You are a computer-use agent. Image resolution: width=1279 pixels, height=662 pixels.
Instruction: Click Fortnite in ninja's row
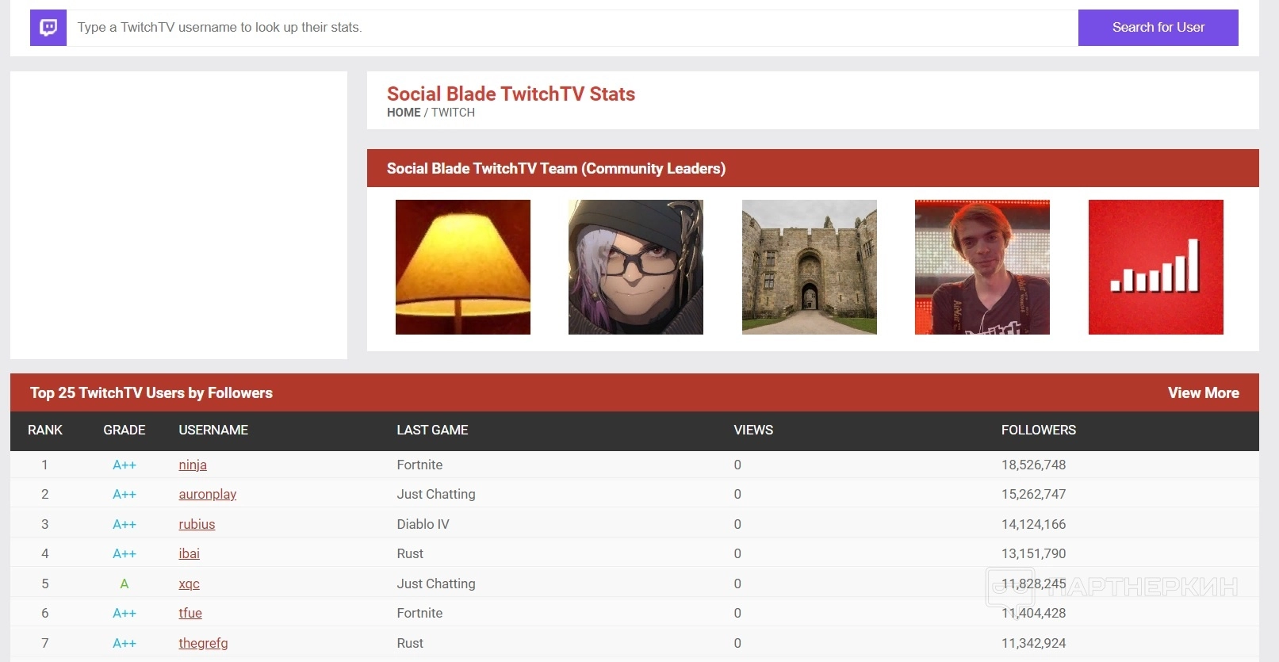pyautogui.click(x=419, y=465)
